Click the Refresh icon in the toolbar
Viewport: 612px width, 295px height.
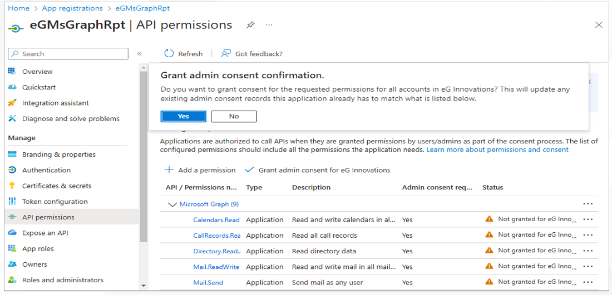pyautogui.click(x=169, y=54)
